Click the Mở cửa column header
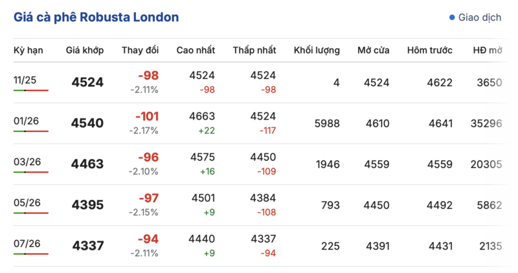Viewport: 518px width, 273px height. 373,50
